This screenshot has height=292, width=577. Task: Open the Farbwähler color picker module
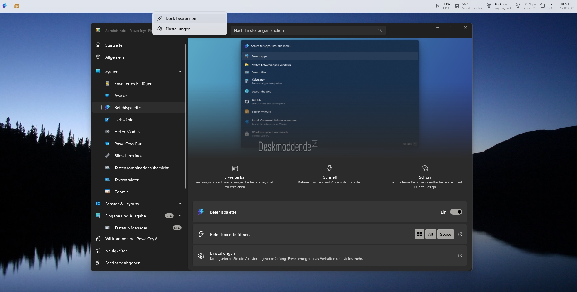point(124,120)
